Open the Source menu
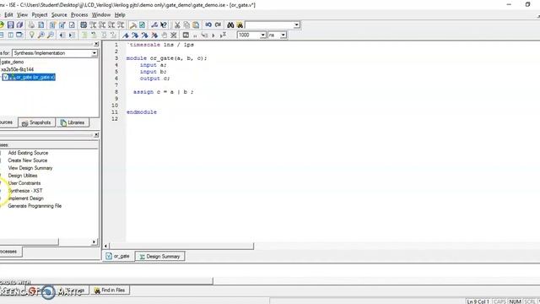 (x=59, y=15)
